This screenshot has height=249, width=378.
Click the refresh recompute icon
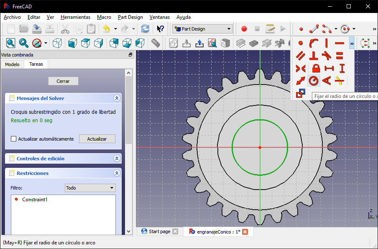click(145, 29)
